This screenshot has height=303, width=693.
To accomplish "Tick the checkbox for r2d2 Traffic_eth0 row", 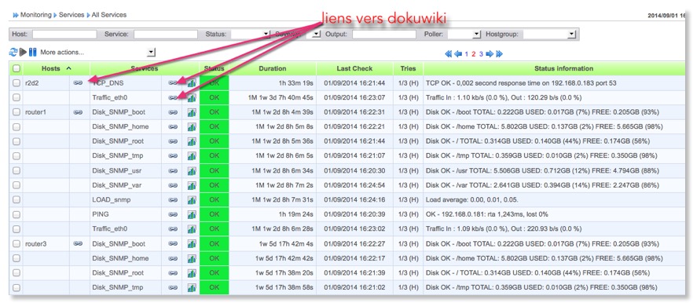I will click(16, 97).
